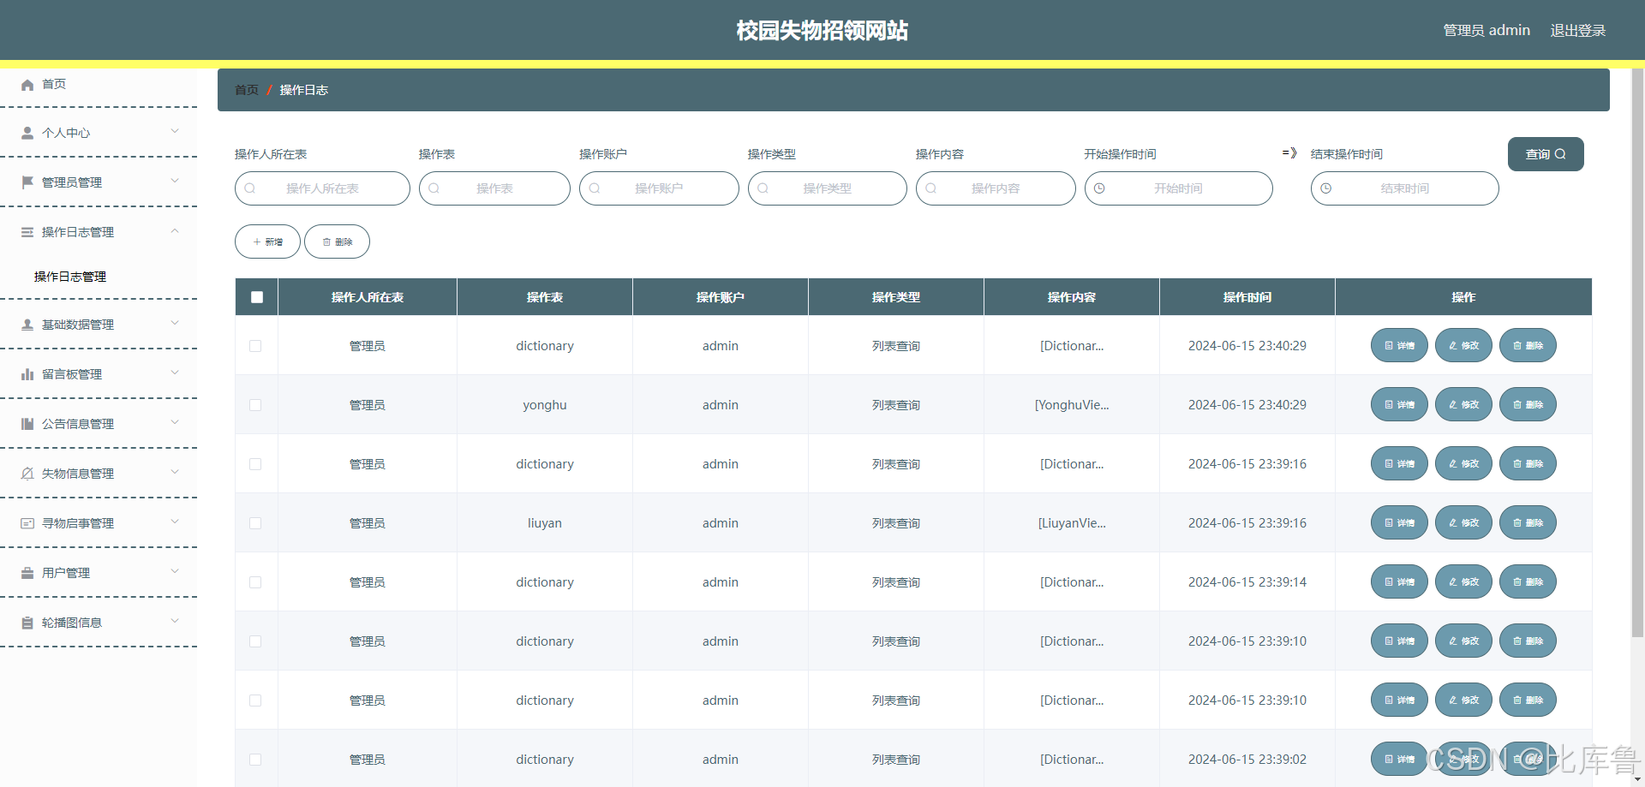Collapse the 操作日志管理 menu chevron

click(x=175, y=231)
